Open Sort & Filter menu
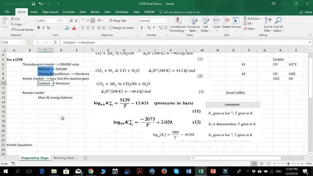This screenshot has height=176, width=313. (268, 24)
